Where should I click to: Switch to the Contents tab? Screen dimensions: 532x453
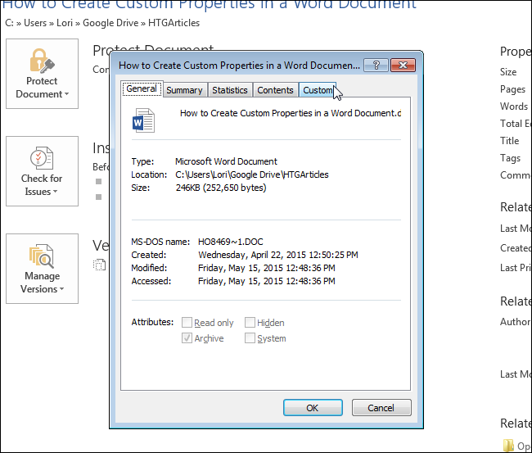275,90
